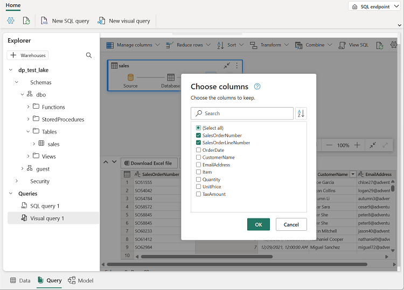The height and width of the screenshot is (290, 404).
Task: Select the sales table in the tree
Action: [53, 144]
